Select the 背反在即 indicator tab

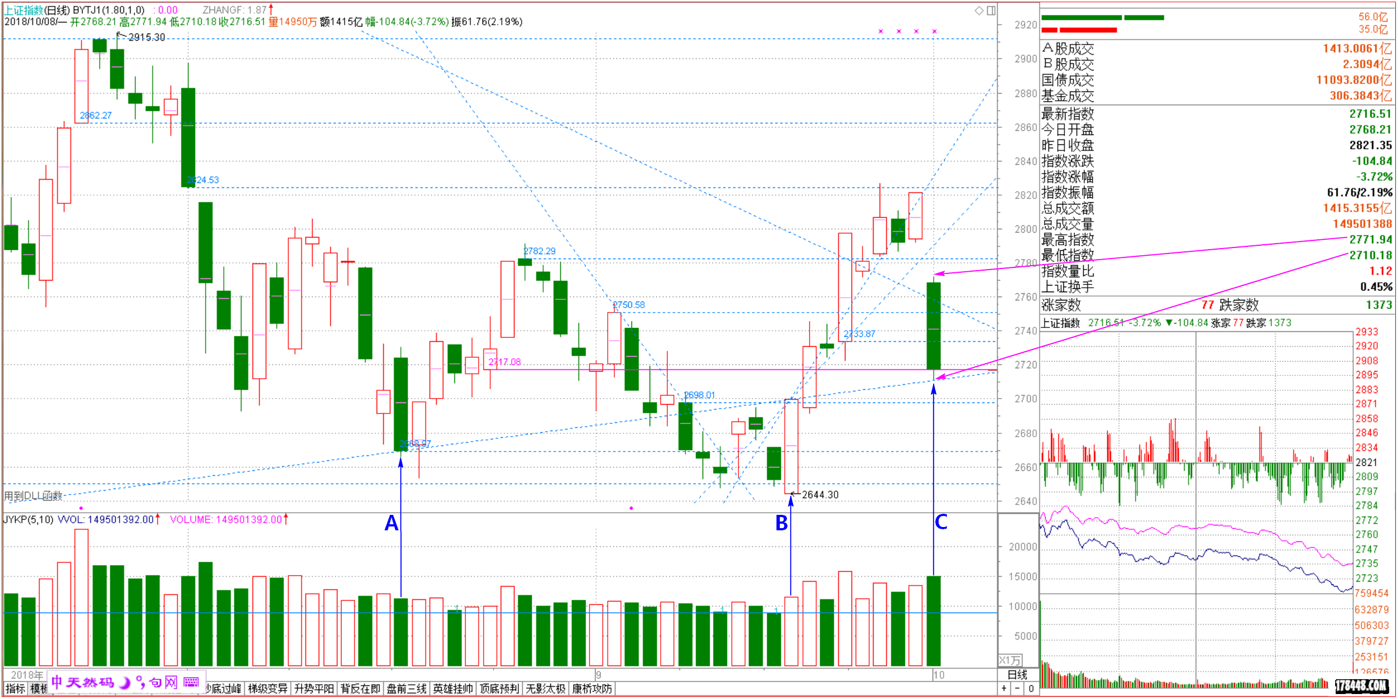point(360,689)
